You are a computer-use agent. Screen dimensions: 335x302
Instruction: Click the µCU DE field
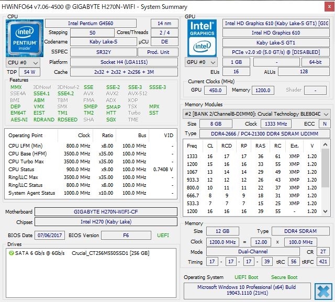coord(164,42)
